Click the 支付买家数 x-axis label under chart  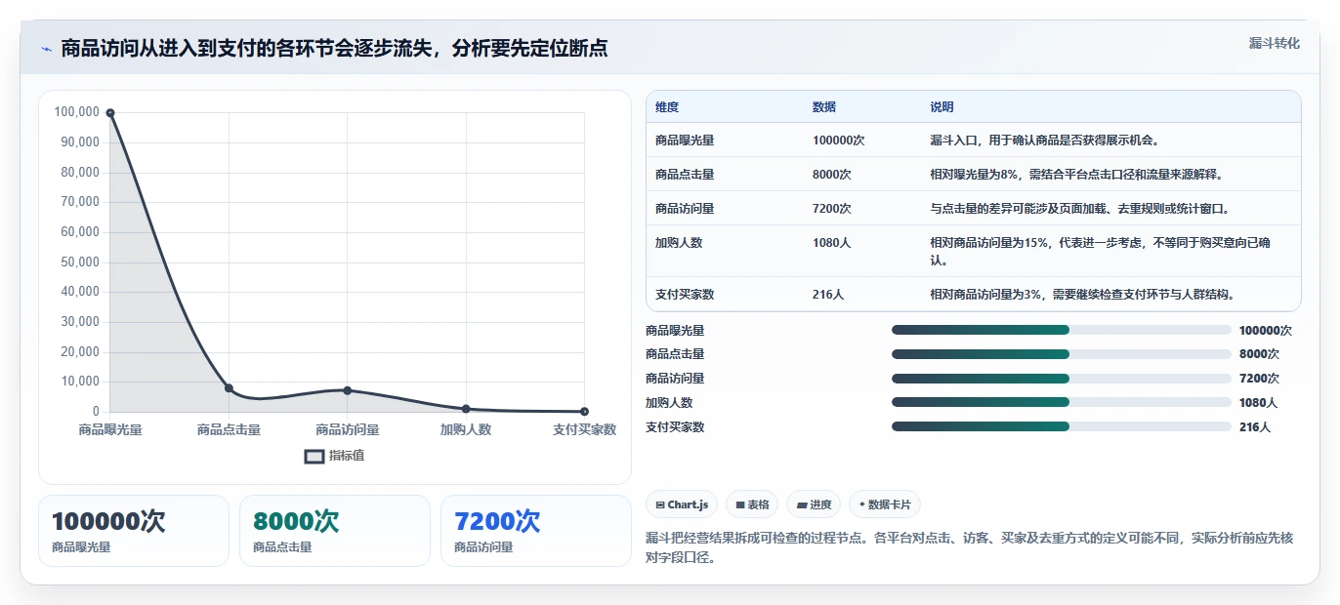584,429
